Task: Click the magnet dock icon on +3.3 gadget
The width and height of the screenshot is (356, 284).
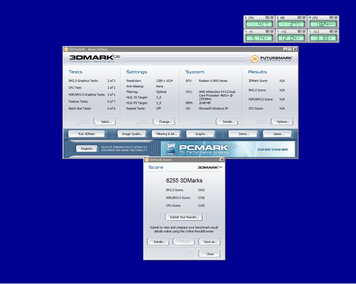Action: coord(332,31)
